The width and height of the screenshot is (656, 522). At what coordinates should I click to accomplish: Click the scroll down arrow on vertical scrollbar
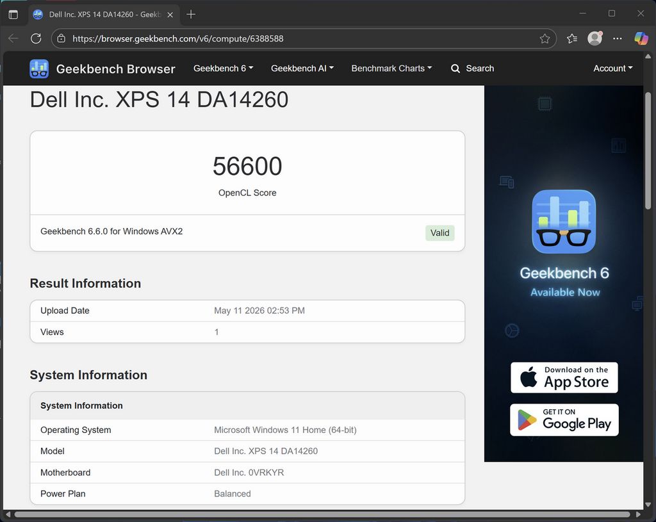coord(648,505)
